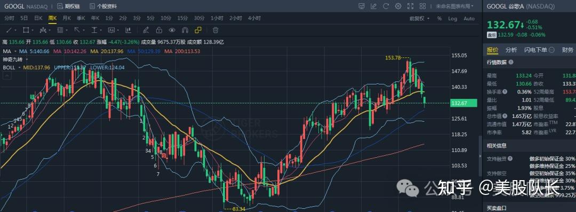The height and width of the screenshot is (212, 576).
Task: Open the 期权链 options chain link
Action: pyautogui.click(x=69, y=6)
